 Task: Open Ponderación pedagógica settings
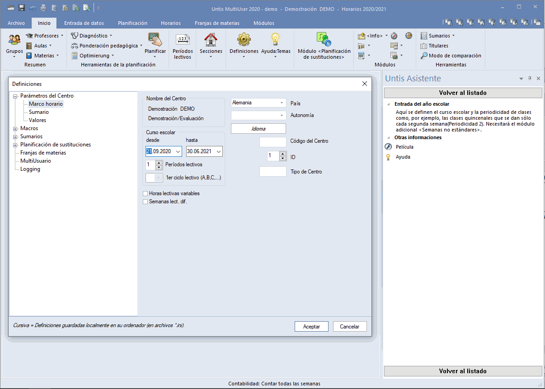[107, 46]
